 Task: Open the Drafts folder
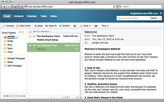point(10,41)
